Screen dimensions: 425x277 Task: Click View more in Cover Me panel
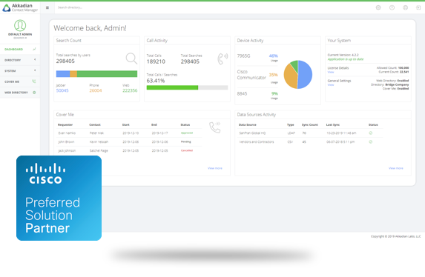click(215, 168)
